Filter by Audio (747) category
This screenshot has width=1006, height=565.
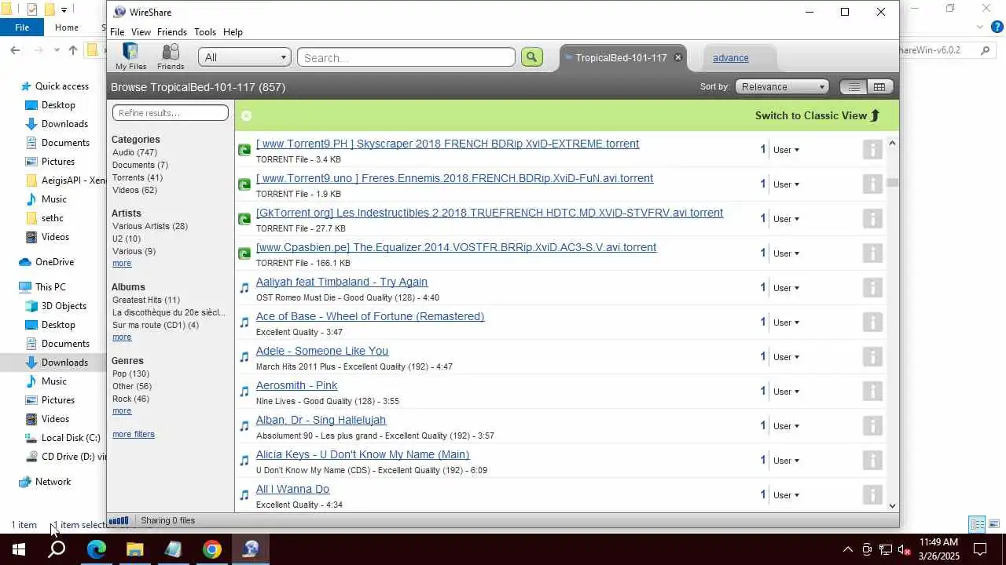coord(134,152)
